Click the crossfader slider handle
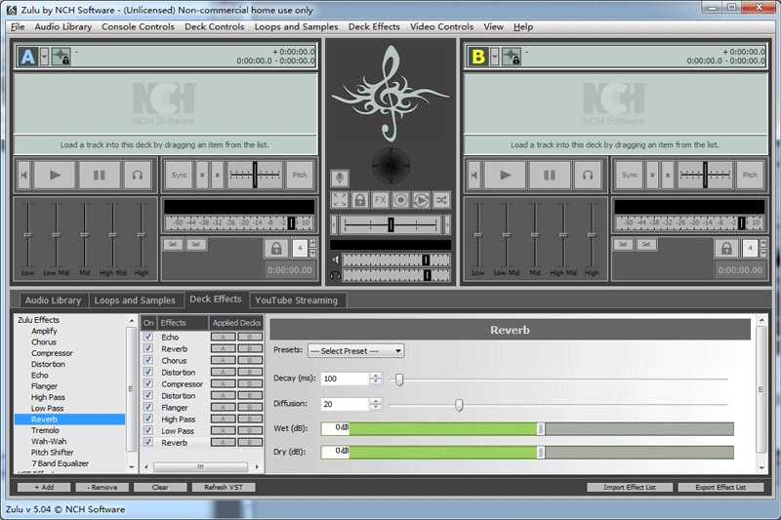This screenshot has height=520, width=781. coord(391,225)
